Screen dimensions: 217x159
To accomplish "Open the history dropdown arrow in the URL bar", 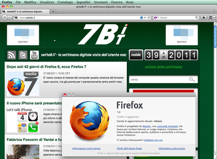I will [145, 17].
